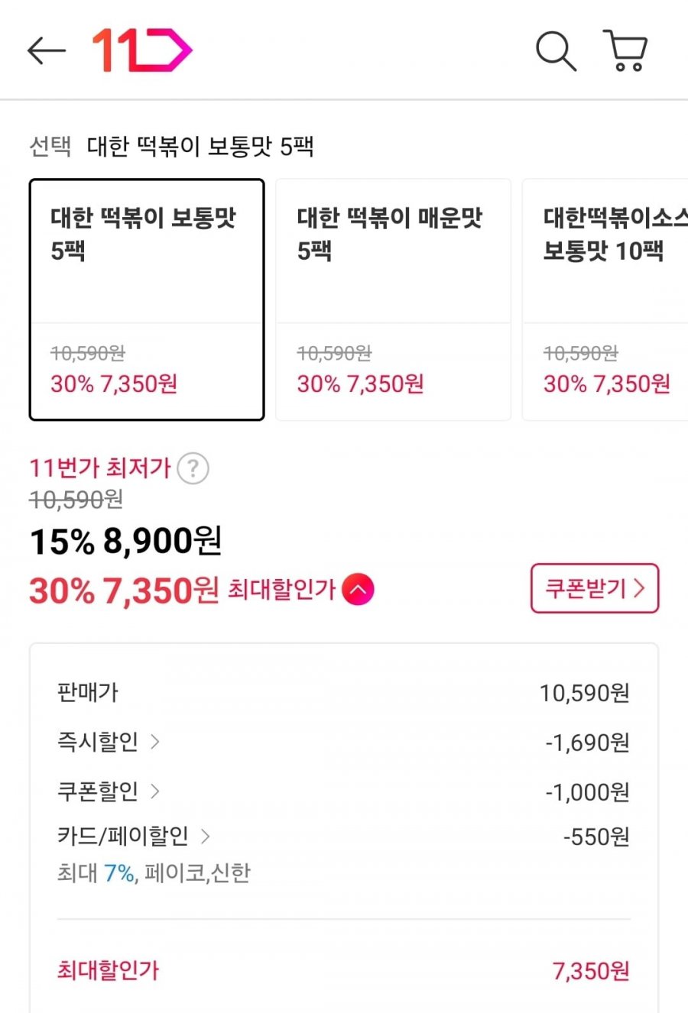Image resolution: width=688 pixels, height=1013 pixels.
Task: Open the shopping cart icon
Action: click(x=626, y=51)
